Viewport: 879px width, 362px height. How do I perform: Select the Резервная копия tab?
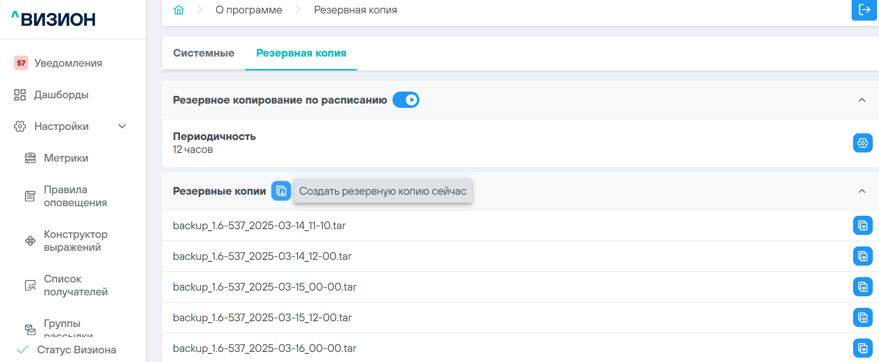301,53
